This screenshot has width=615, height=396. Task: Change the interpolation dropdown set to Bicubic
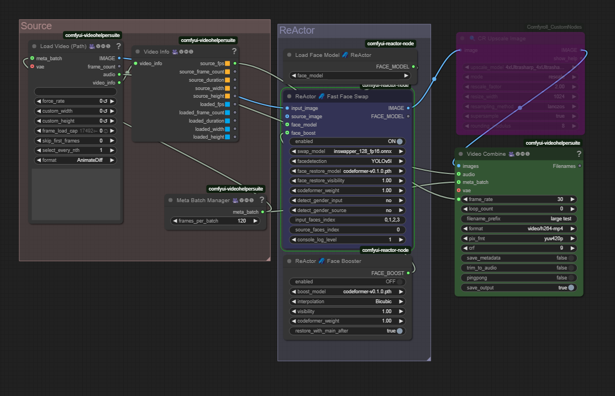pos(348,302)
